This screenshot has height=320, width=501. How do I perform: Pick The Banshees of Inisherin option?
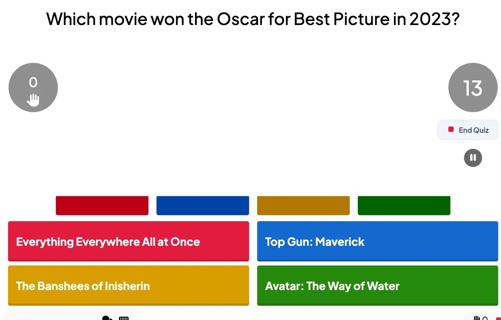(x=128, y=286)
